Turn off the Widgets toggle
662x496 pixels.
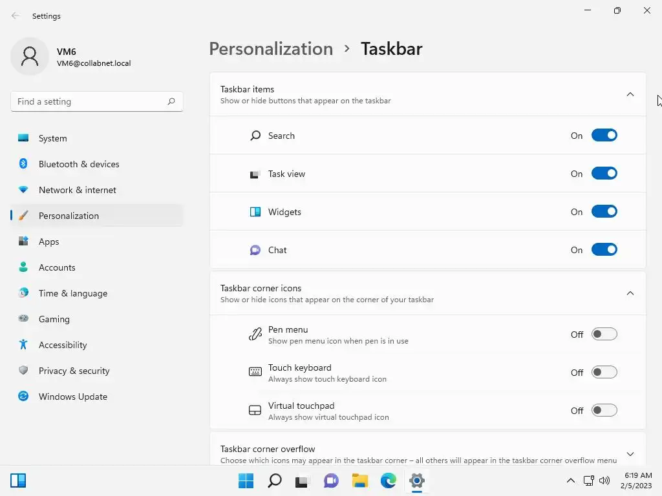pos(604,211)
